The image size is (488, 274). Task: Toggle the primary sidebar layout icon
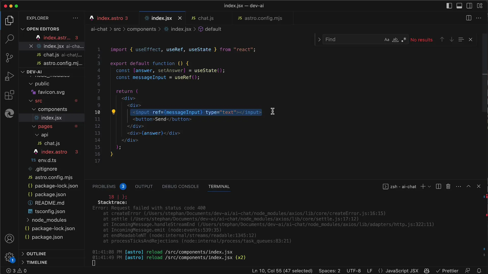point(449,6)
